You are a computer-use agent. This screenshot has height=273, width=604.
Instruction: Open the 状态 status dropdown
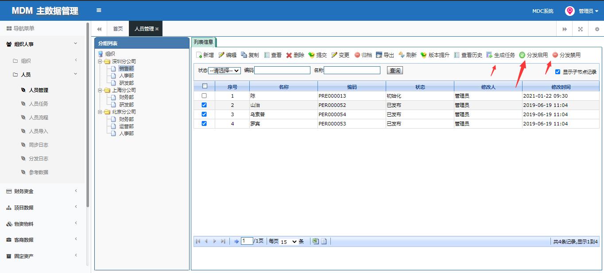[225, 71]
